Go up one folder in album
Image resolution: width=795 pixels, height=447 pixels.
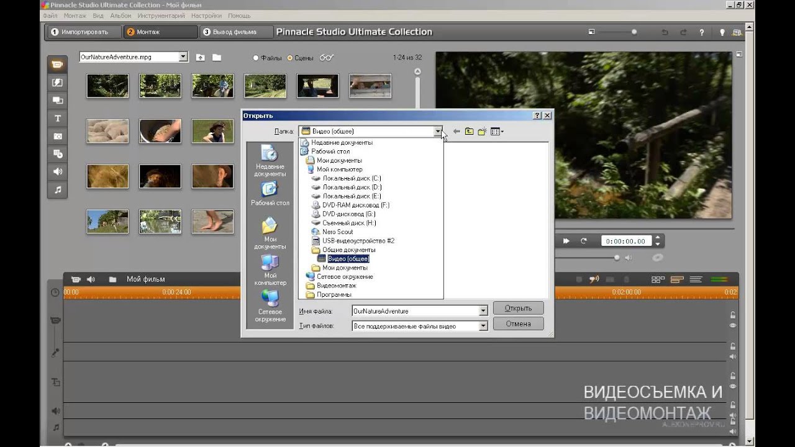(200, 57)
